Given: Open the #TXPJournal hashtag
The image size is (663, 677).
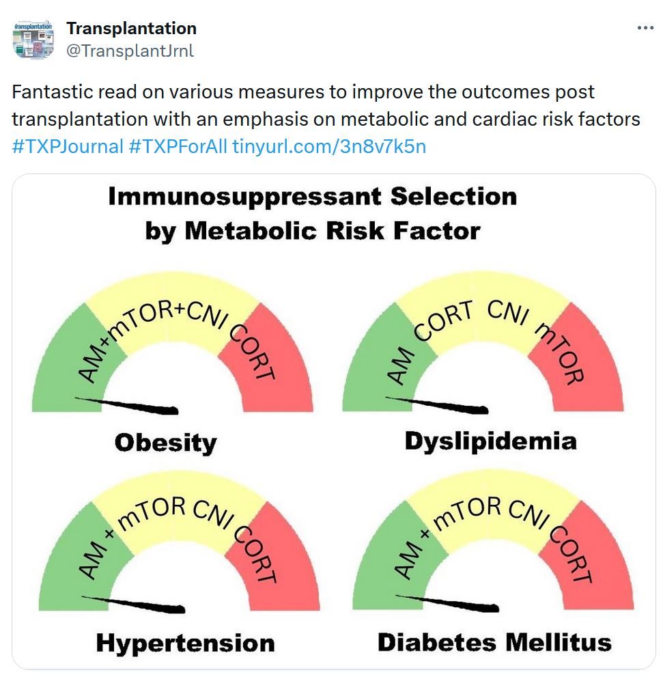Looking at the screenshot, I should click(68, 147).
